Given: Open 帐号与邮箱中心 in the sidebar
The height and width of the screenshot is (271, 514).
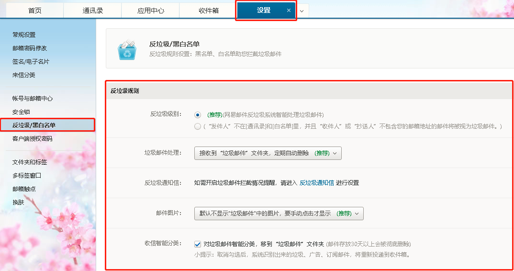Looking at the screenshot, I should click(x=33, y=99).
